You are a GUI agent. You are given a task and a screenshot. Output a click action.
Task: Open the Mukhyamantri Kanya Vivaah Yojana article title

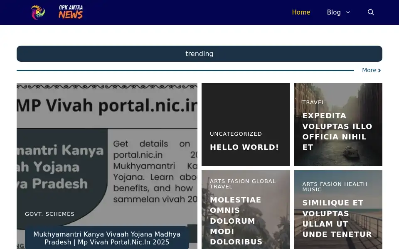click(x=107, y=238)
